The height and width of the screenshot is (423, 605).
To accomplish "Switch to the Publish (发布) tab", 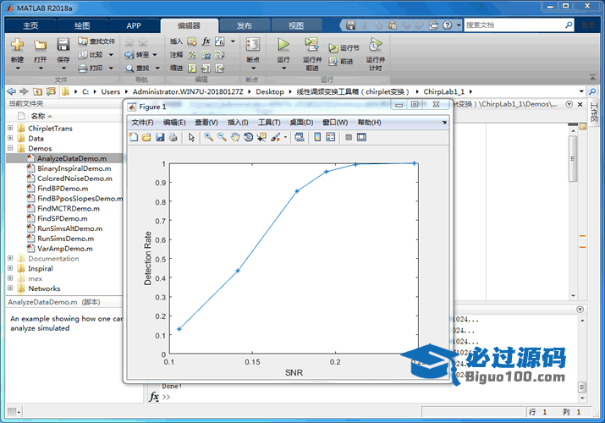I will pyautogui.click(x=245, y=26).
